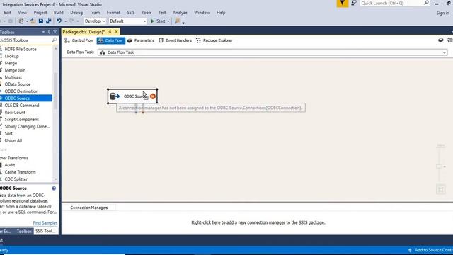Open the Edit menu
The image size is (453, 255).
click(8, 13)
